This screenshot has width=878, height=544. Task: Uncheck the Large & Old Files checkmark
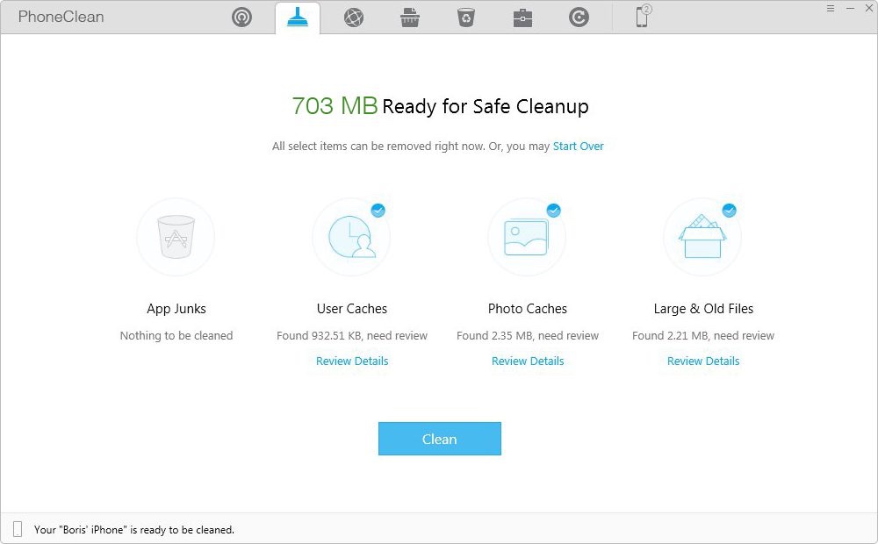729,211
